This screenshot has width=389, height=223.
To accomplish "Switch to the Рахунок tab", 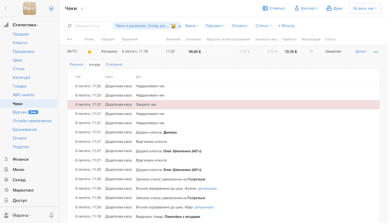I will coord(77,65).
